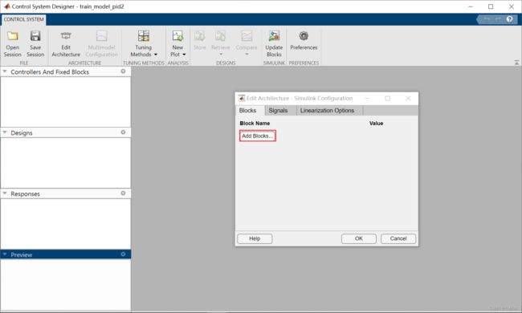Open Designs panel options gear
This screenshot has height=313, width=522.
123,132
